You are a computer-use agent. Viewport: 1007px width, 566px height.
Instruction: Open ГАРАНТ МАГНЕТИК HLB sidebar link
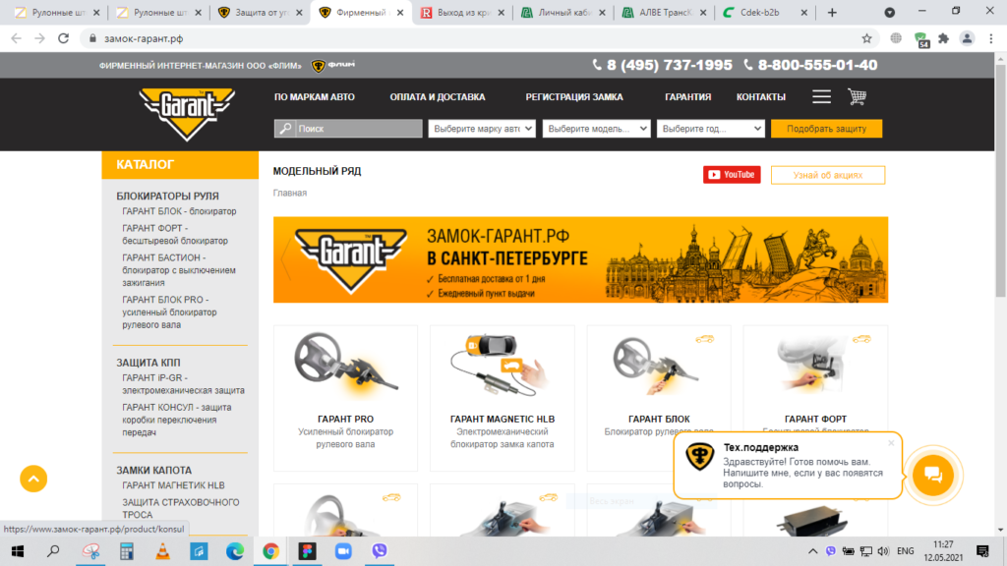pos(173,485)
